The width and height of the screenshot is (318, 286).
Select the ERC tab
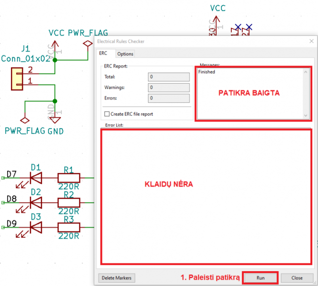point(103,53)
